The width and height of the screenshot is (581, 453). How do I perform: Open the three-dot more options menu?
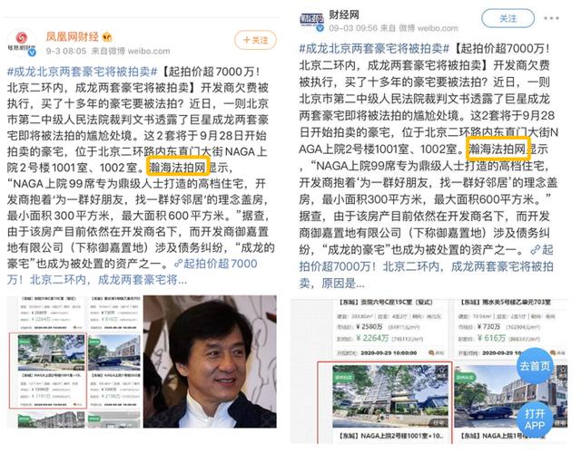click(x=551, y=18)
